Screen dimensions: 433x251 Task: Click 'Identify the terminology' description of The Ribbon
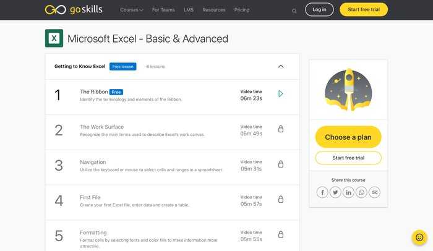pos(131,100)
